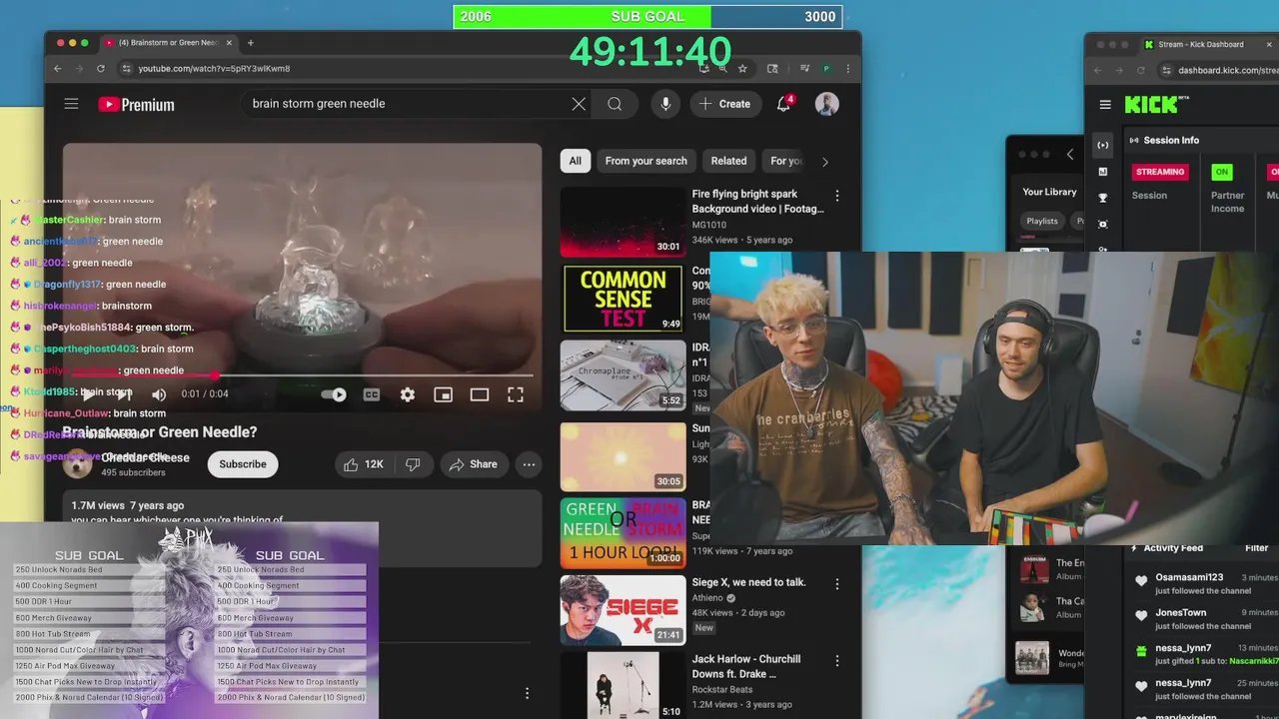The height and width of the screenshot is (719, 1279).
Task: Skip to next video in player
Action: (x=124, y=394)
